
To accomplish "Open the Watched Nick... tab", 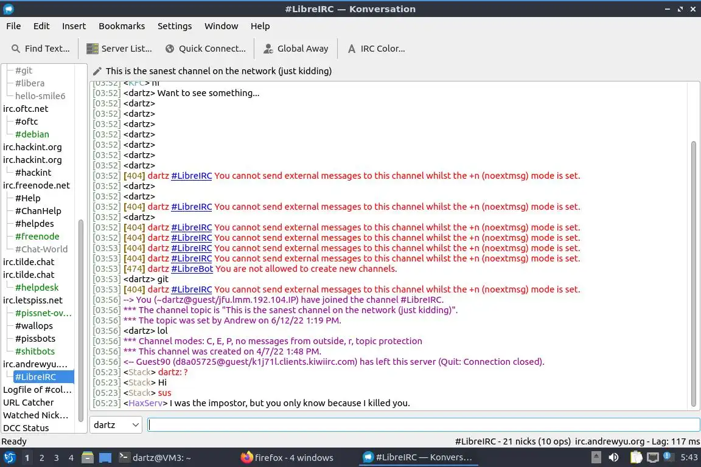I will point(36,415).
